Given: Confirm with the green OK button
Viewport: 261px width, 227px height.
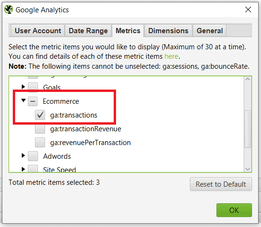Looking at the screenshot, I should pos(234,210).
